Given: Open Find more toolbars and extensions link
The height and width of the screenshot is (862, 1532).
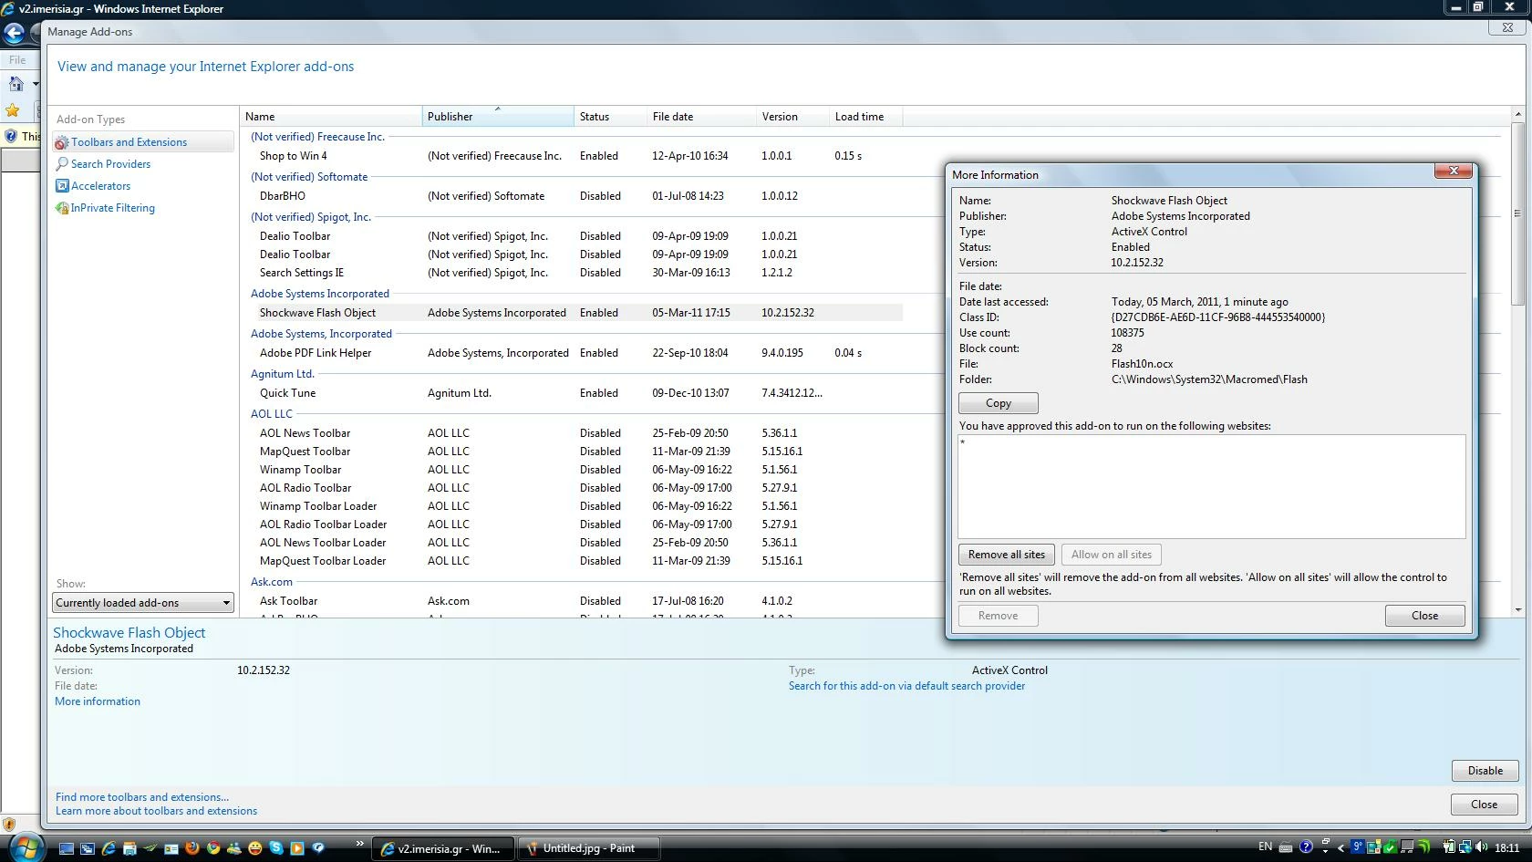Looking at the screenshot, I should (x=142, y=797).
